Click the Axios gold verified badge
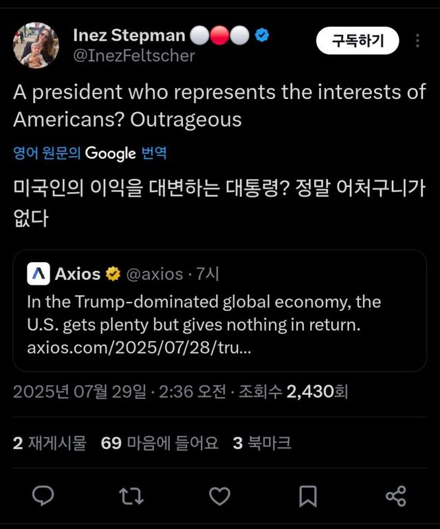Viewport: 440px width, 529px height. pyautogui.click(x=112, y=274)
